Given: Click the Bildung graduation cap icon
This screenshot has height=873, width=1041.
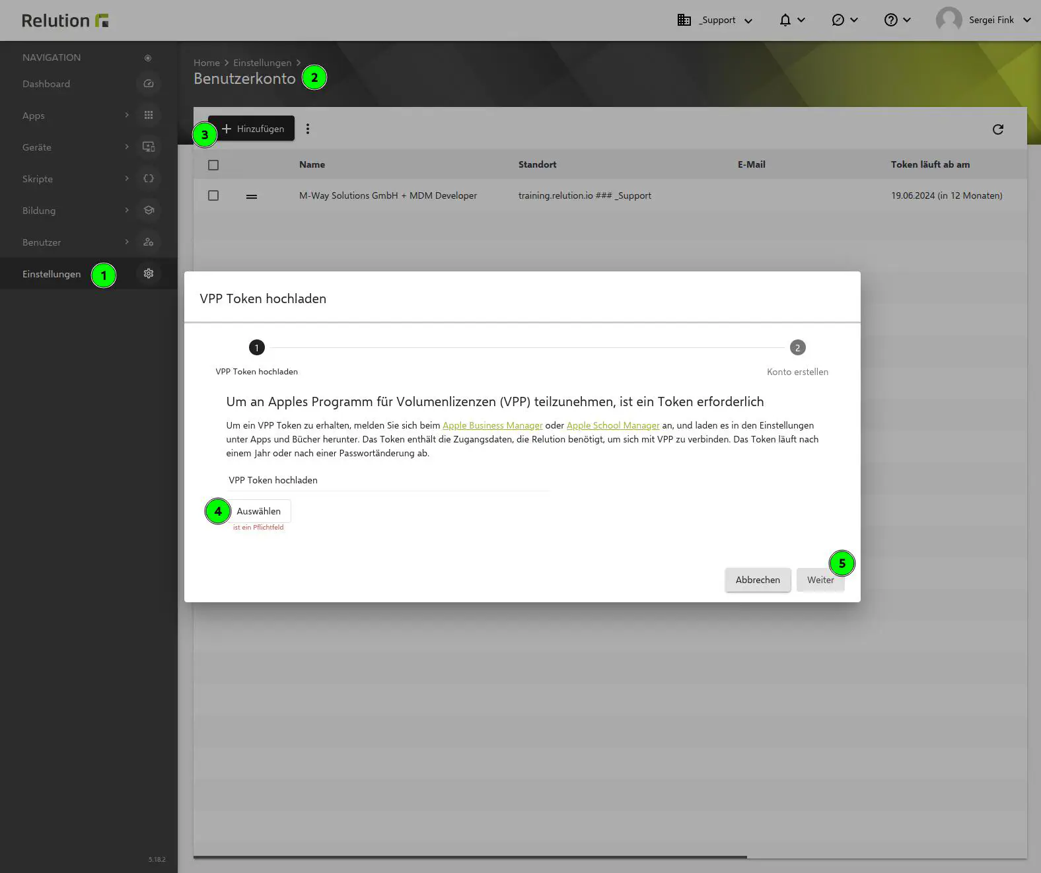Looking at the screenshot, I should pos(149,211).
